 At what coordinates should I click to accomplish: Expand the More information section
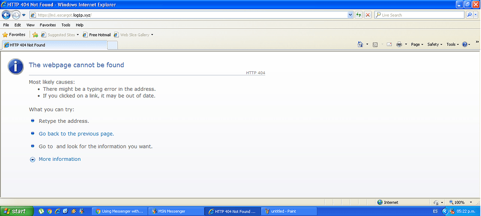59,159
